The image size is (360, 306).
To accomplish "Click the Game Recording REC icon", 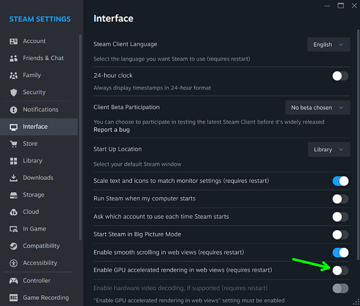I will pos(13,297).
